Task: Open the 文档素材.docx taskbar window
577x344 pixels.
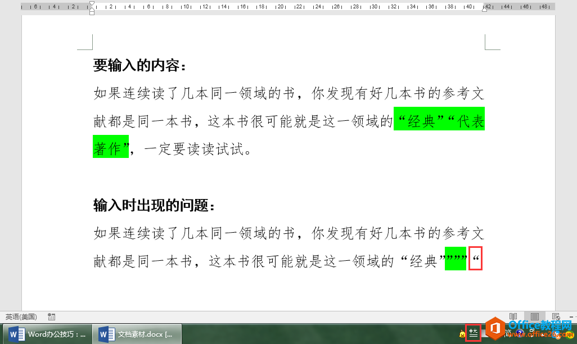Action: [x=137, y=334]
